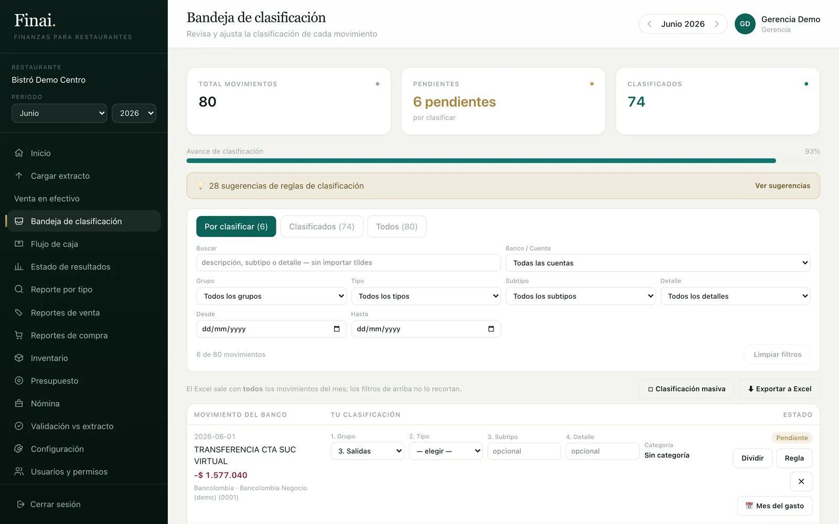Click the Regla button
This screenshot has width=839, height=524.
click(x=794, y=458)
